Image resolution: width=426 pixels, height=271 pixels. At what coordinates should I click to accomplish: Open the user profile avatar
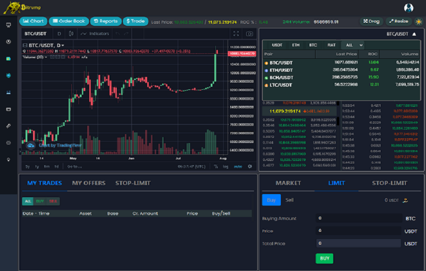tap(408, 8)
